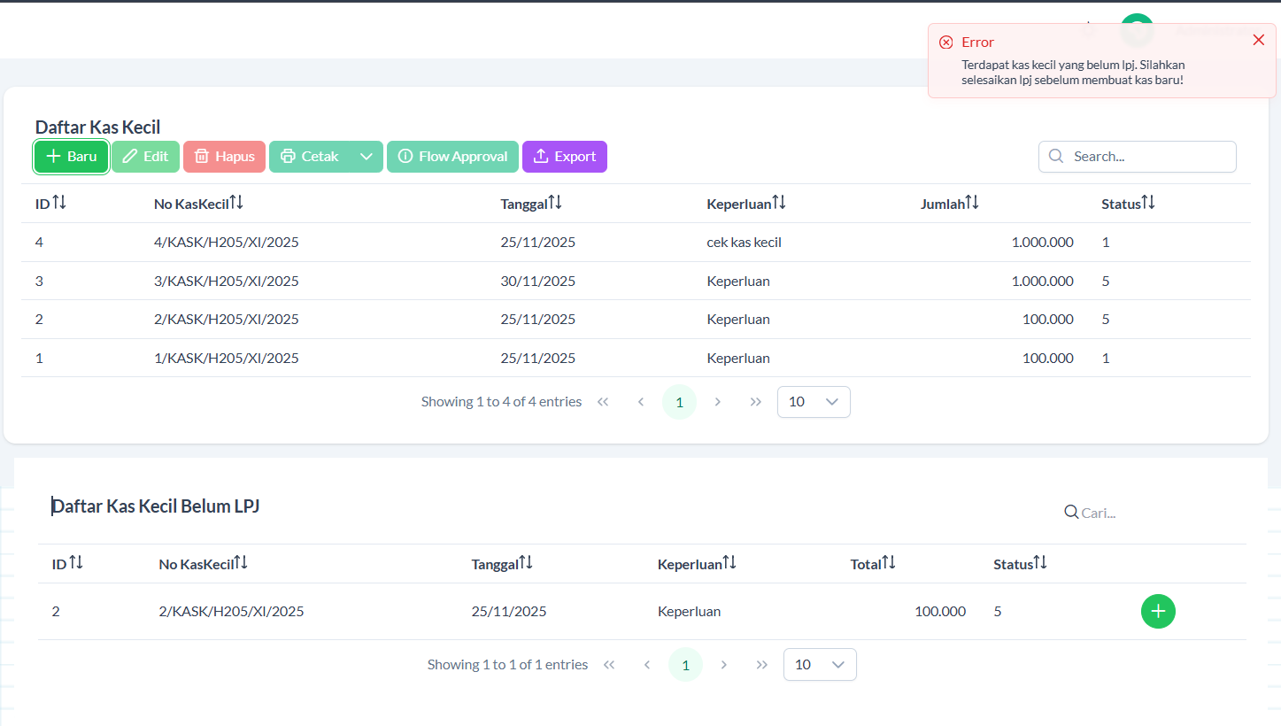This screenshot has width=1281, height=726.
Task: Sort top table by Tanggal
Action: coord(554,204)
